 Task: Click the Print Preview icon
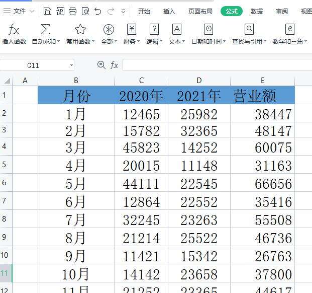click(x=85, y=12)
